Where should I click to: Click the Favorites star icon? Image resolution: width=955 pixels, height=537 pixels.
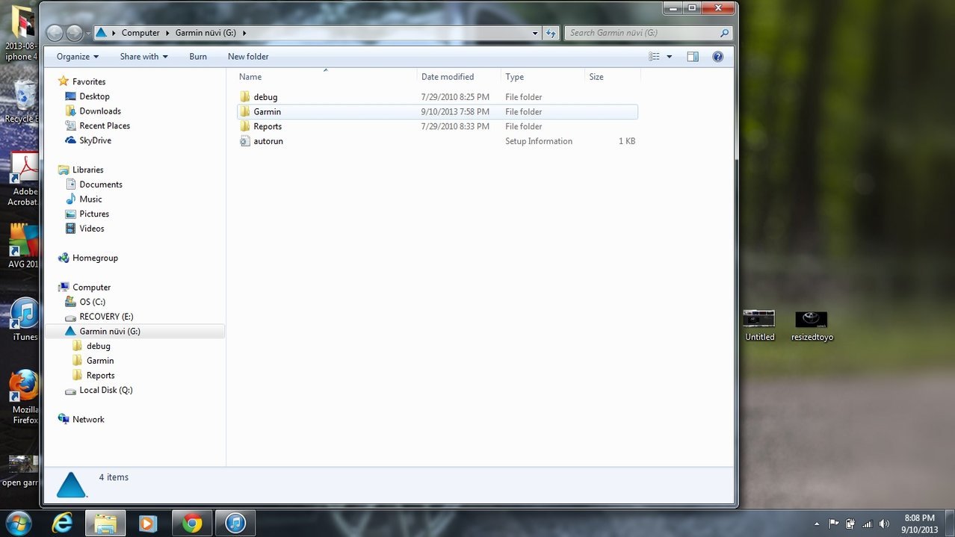pos(64,81)
